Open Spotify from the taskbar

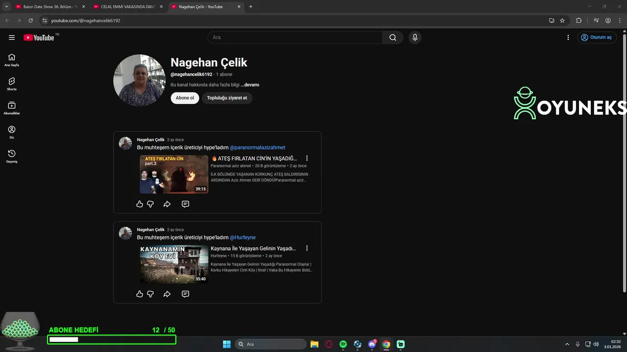coord(343,344)
